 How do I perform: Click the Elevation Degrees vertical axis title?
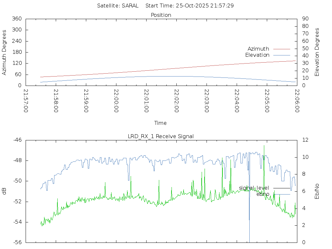tap(317, 52)
